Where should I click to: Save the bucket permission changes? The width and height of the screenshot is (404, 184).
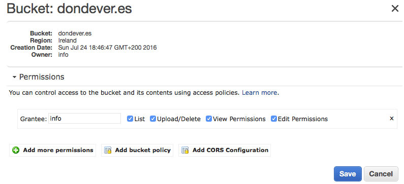coord(348,174)
